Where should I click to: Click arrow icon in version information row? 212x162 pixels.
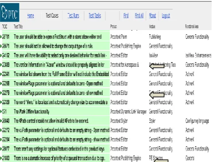(x=157, y=66)
